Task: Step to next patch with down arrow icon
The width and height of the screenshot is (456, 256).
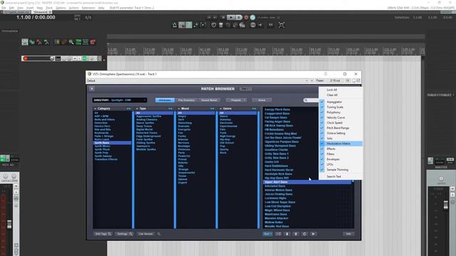Action: coord(287,234)
